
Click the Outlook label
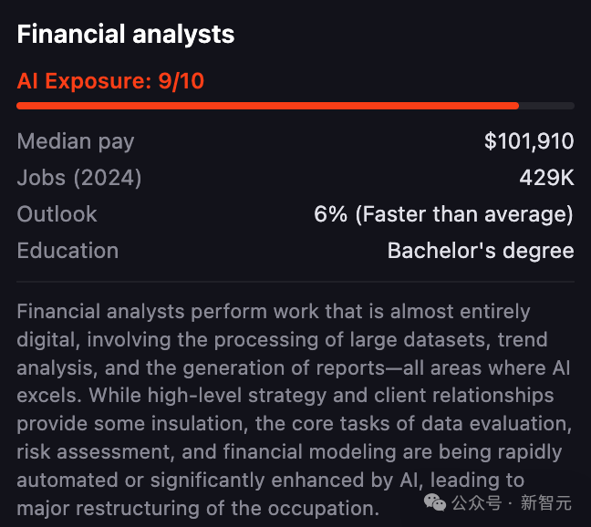click(57, 214)
